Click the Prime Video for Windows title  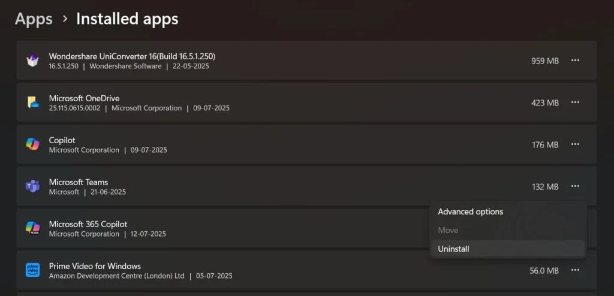click(x=95, y=266)
